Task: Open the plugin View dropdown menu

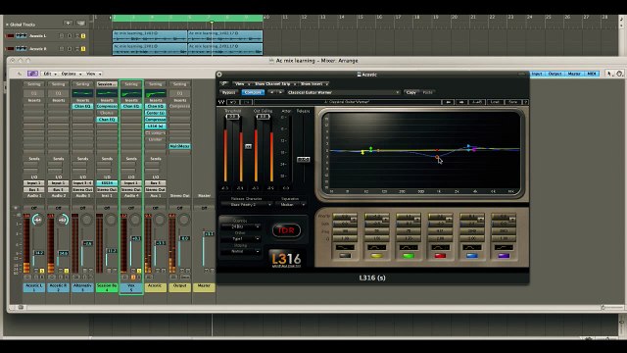Action: coord(242,83)
